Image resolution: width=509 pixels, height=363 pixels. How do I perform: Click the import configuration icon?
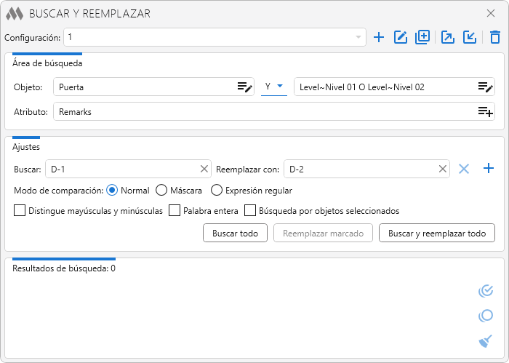(470, 38)
